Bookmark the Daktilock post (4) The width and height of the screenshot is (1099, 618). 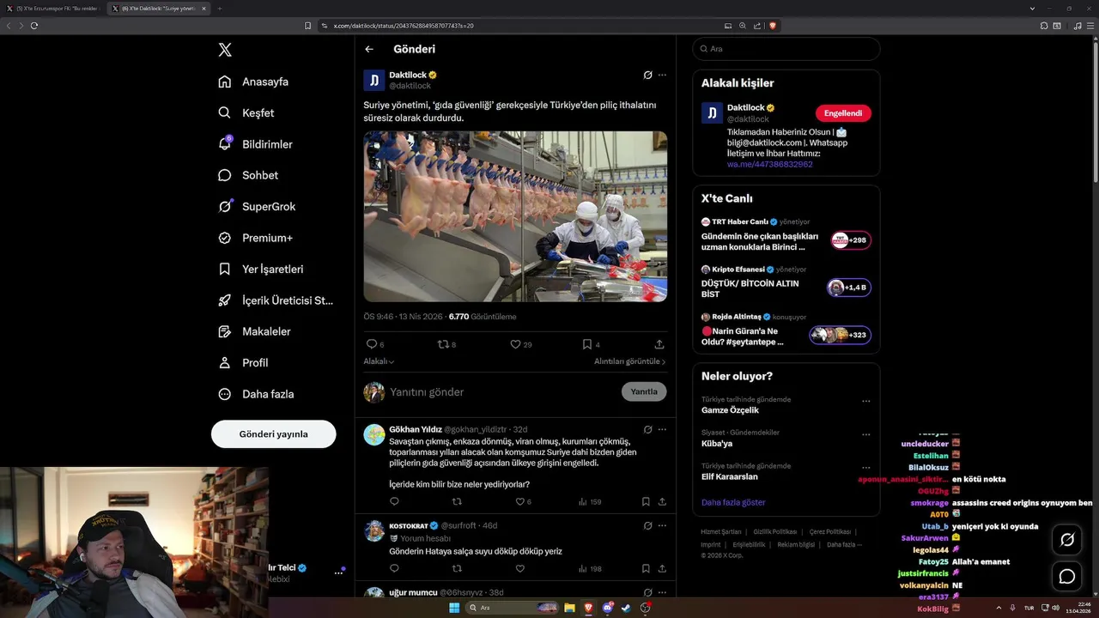[x=587, y=344]
